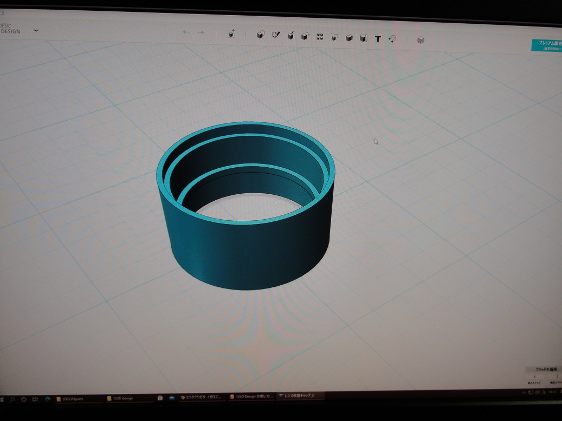This screenshot has width=562, height=421.
Task: Open the Windows Start menu
Action: tap(2, 399)
